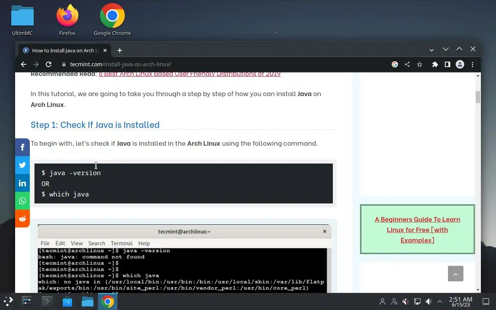Share article on Facebook
Viewport: 496px width, 310px height.
(x=22, y=147)
